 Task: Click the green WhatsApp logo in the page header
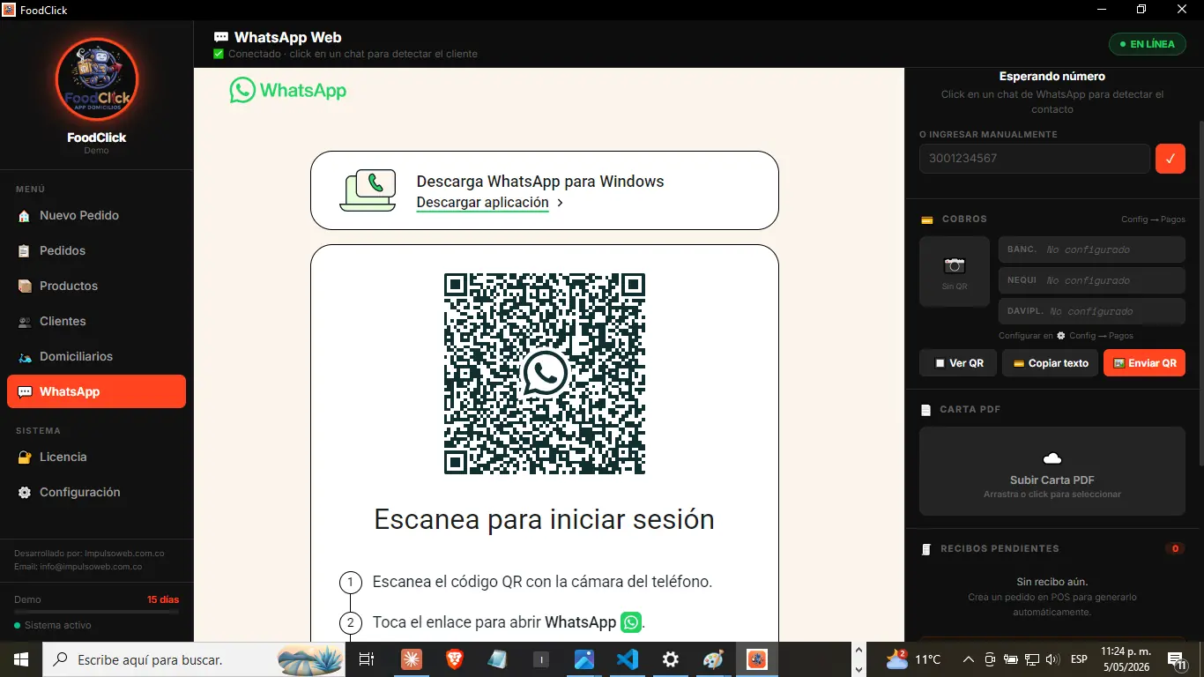(288, 90)
